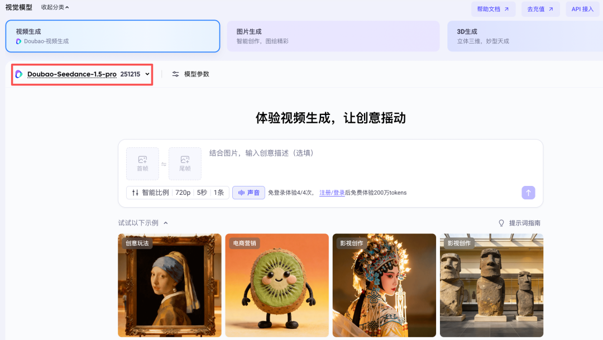Click the 去充值 recharge button

tap(540, 9)
